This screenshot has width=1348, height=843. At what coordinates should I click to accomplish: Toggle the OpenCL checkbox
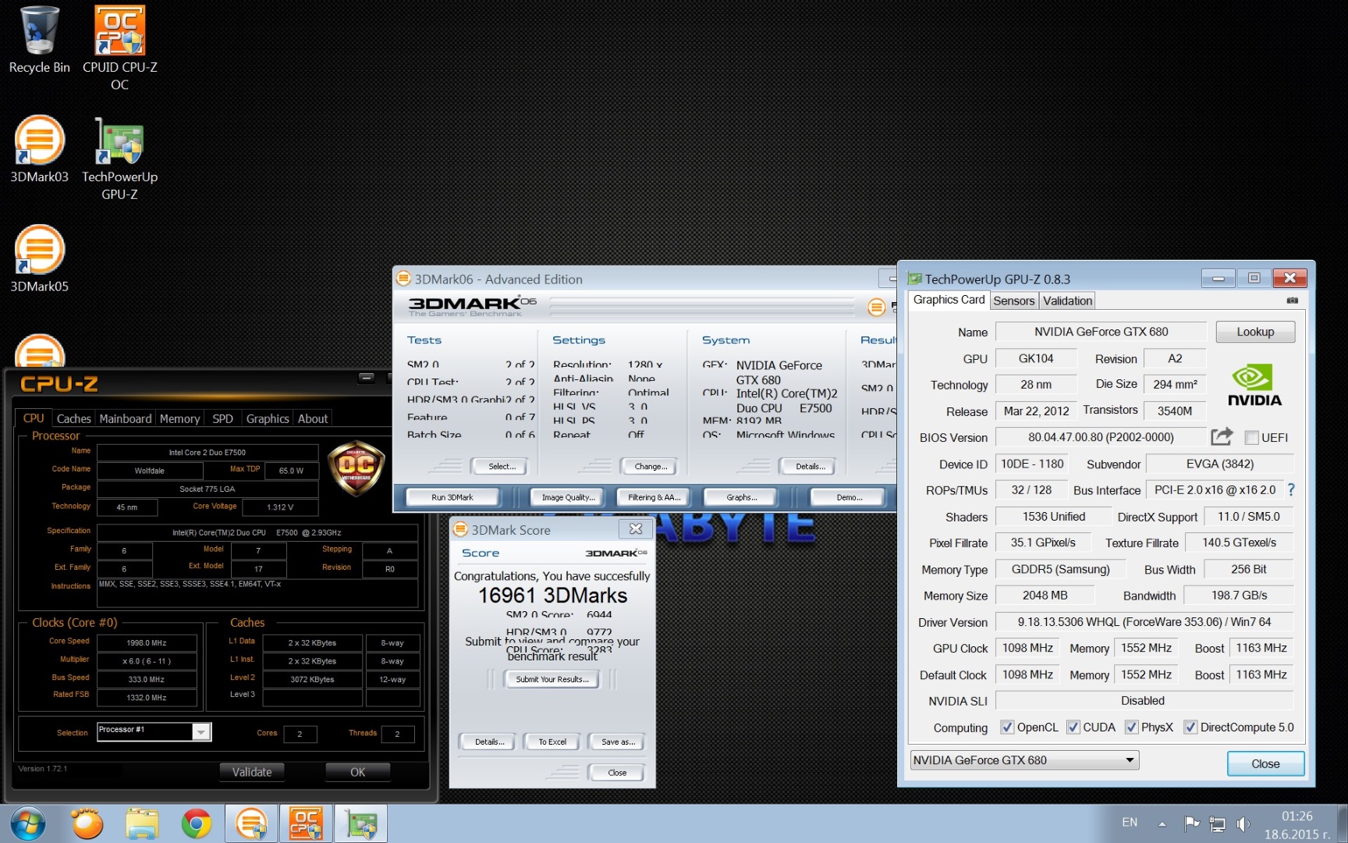coord(1007,727)
